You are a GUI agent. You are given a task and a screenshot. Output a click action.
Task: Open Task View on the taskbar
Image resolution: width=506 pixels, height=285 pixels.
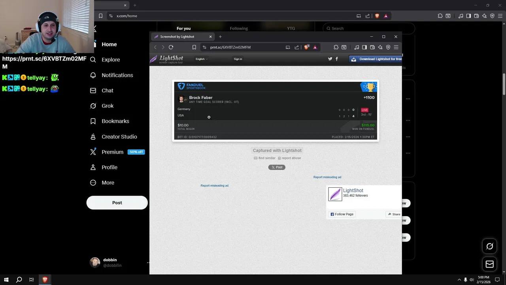coord(32,279)
